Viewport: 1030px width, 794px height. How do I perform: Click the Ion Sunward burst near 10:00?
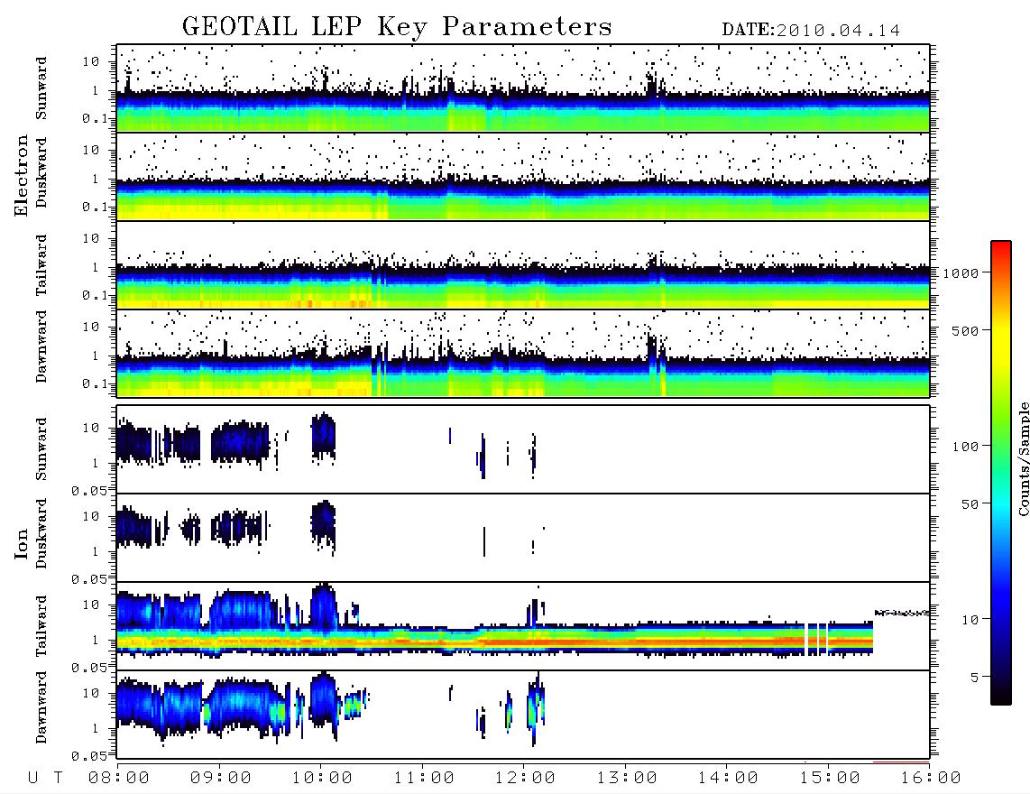click(323, 437)
